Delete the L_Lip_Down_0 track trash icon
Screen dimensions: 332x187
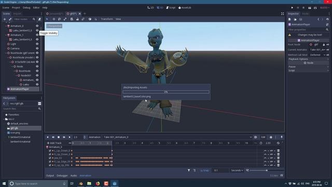(x=279, y=151)
